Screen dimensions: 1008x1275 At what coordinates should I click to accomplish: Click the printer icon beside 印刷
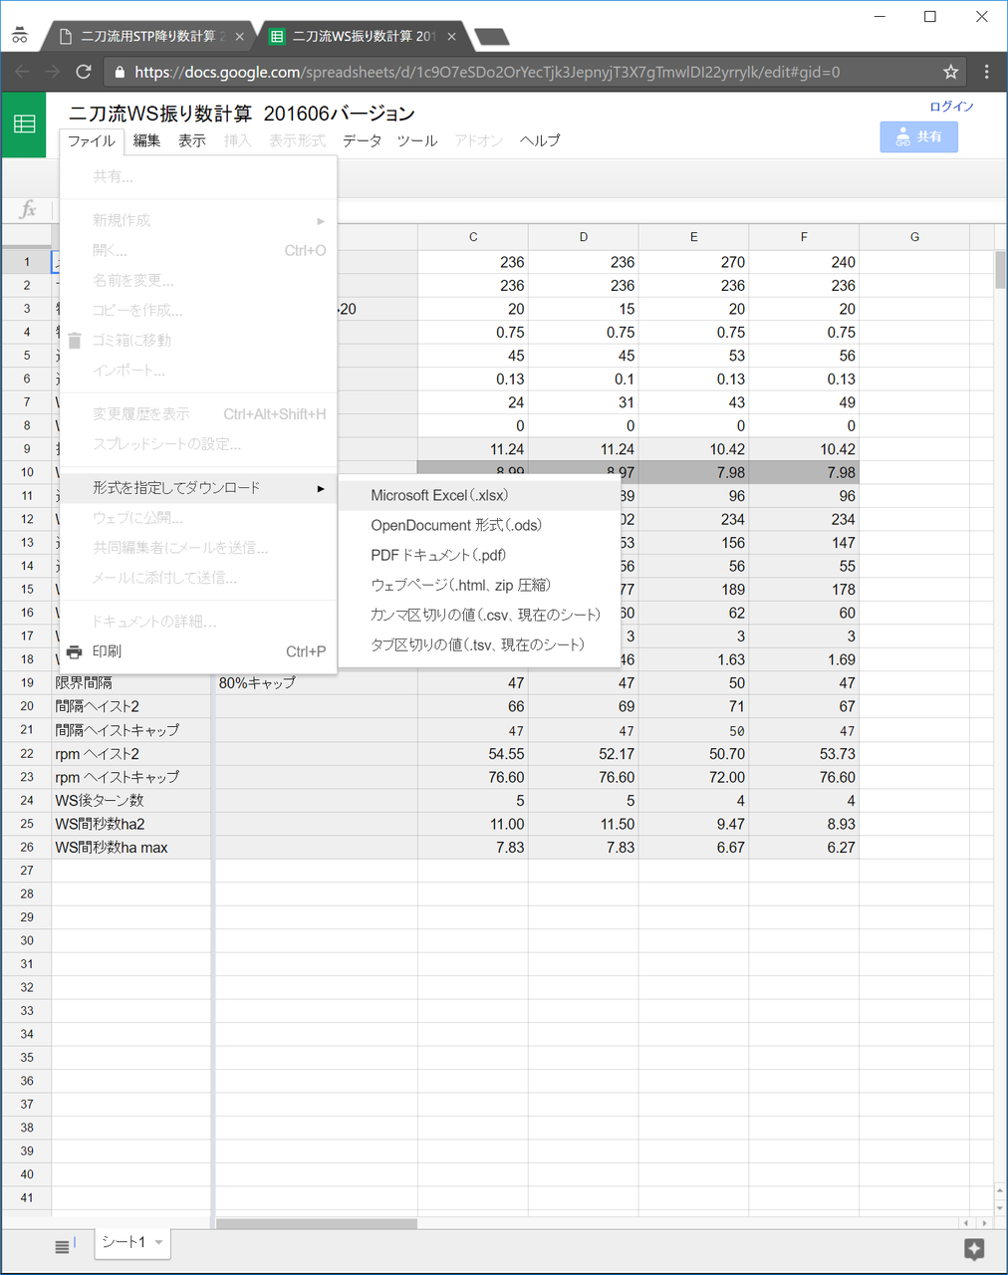pos(75,651)
